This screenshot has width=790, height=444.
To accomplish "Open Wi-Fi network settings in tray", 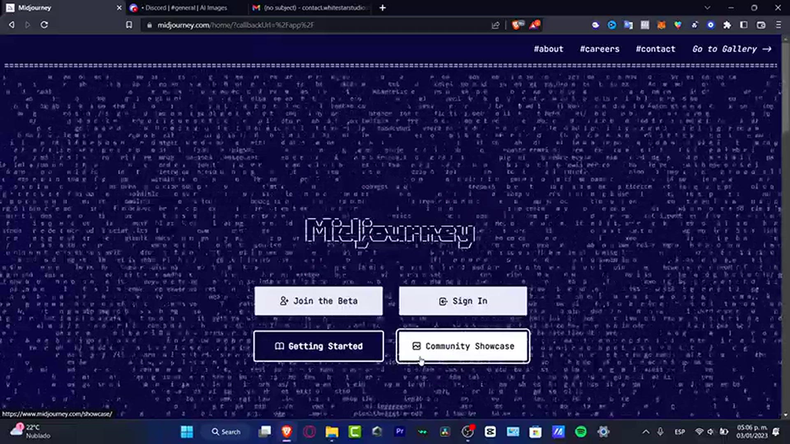I will 699,432.
